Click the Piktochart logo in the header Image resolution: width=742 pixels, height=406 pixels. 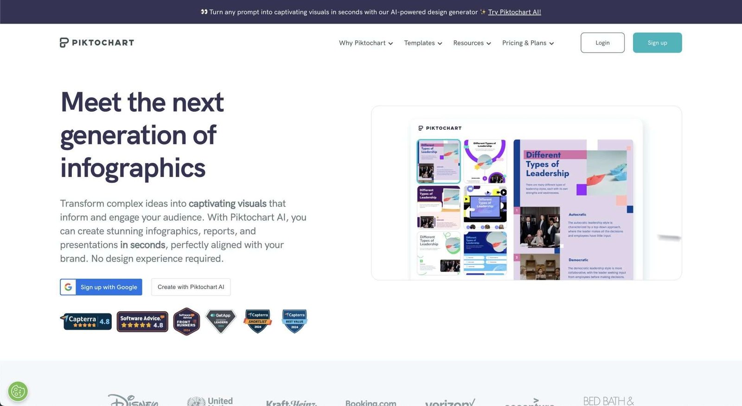point(97,43)
